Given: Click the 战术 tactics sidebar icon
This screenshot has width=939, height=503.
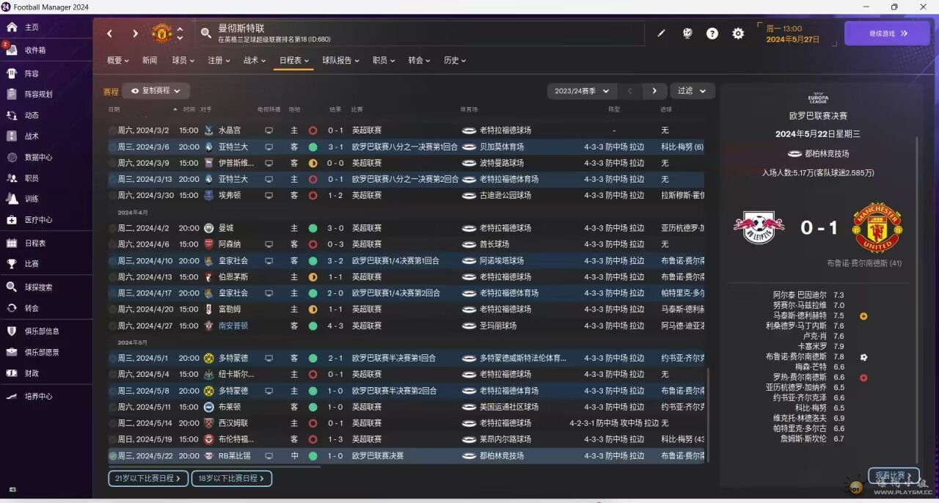Looking at the screenshot, I should click(x=12, y=136).
